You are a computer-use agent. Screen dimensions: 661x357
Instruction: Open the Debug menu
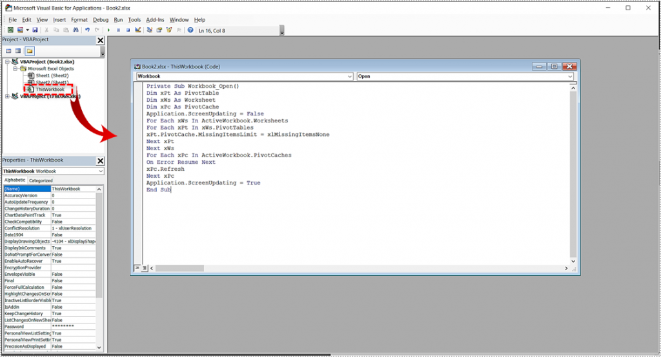[101, 20]
